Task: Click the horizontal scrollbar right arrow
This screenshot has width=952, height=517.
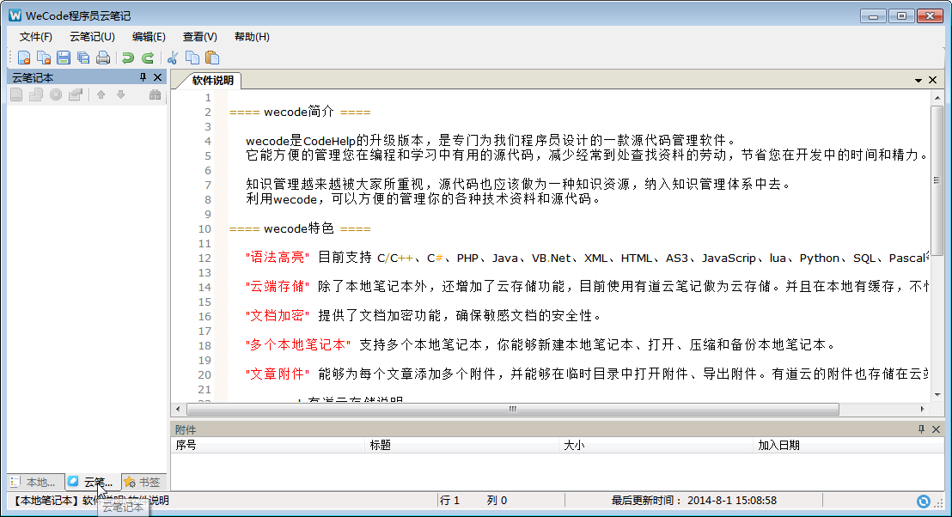Action: [x=923, y=409]
